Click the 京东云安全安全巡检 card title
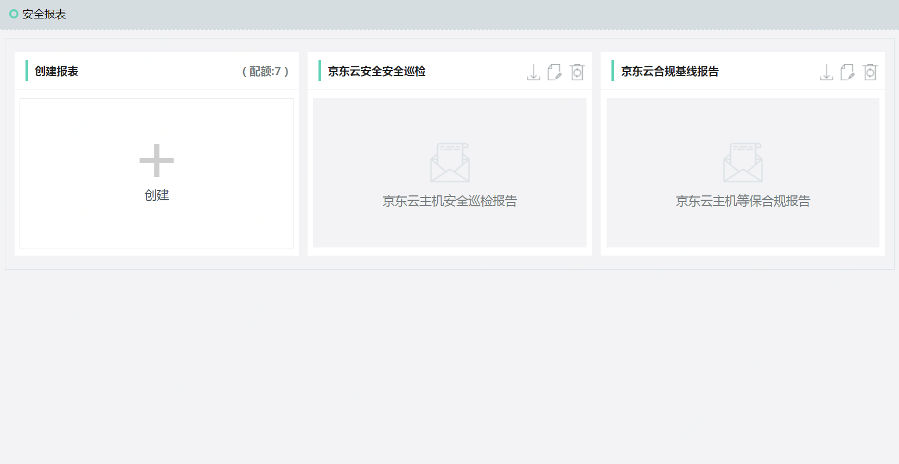 click(377, 71)
